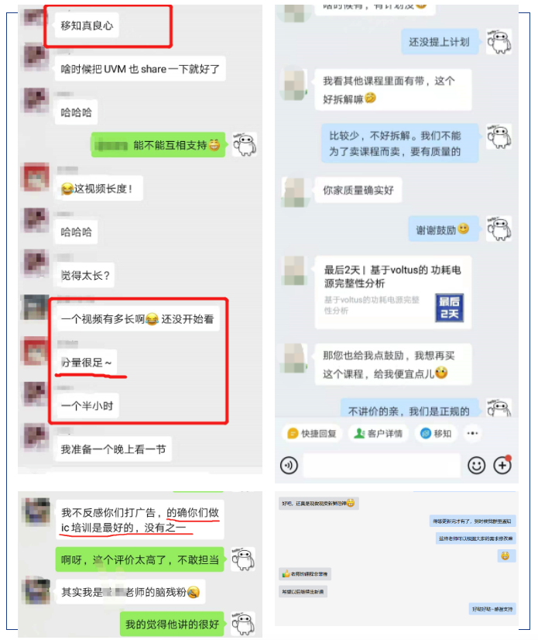Tap the 我的觉得他讲的很好 green bubble
This screenshot has width=538, height=640.
(172, 624)
